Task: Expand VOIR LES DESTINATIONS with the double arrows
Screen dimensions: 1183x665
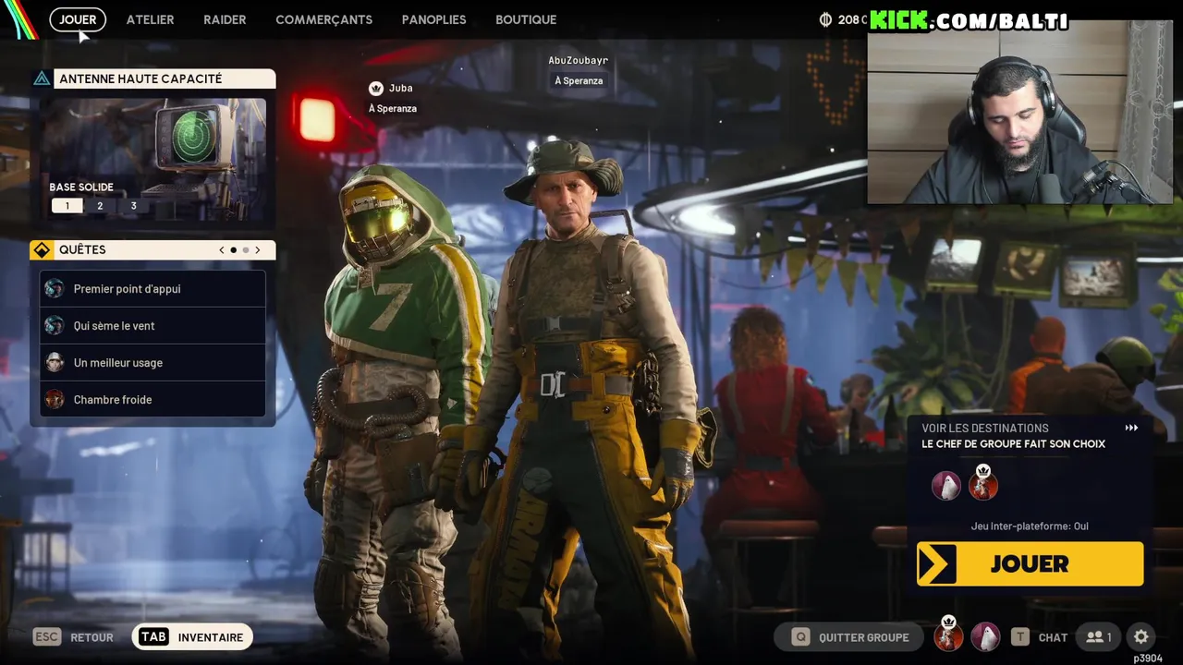Action: [x=1131, y=428]
